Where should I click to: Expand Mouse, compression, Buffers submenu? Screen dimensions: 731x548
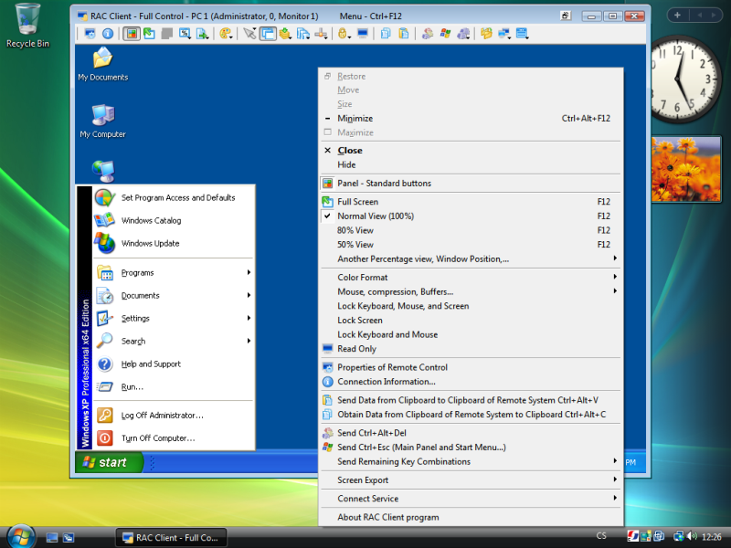tap(471, 291)
